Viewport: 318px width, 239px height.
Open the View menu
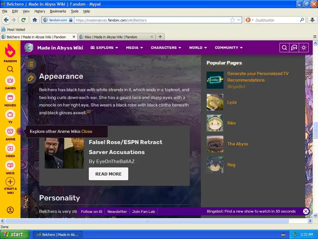[x=26, y=11]
